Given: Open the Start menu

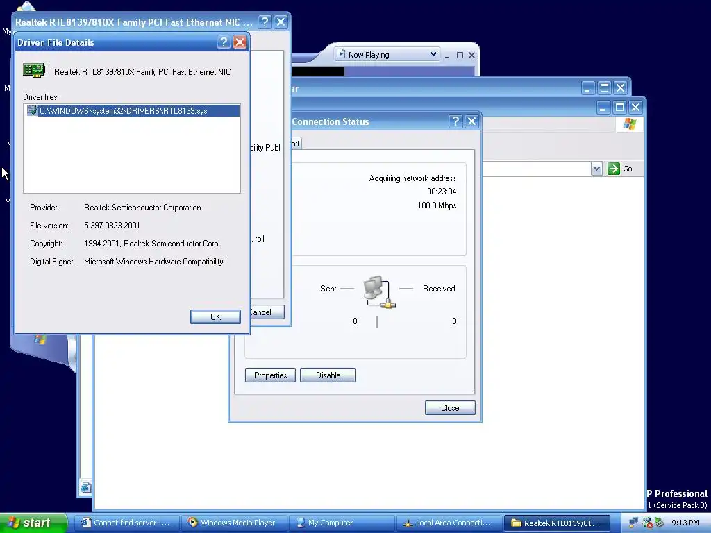Looking at the screenshot, I should [x=33, y=523].
